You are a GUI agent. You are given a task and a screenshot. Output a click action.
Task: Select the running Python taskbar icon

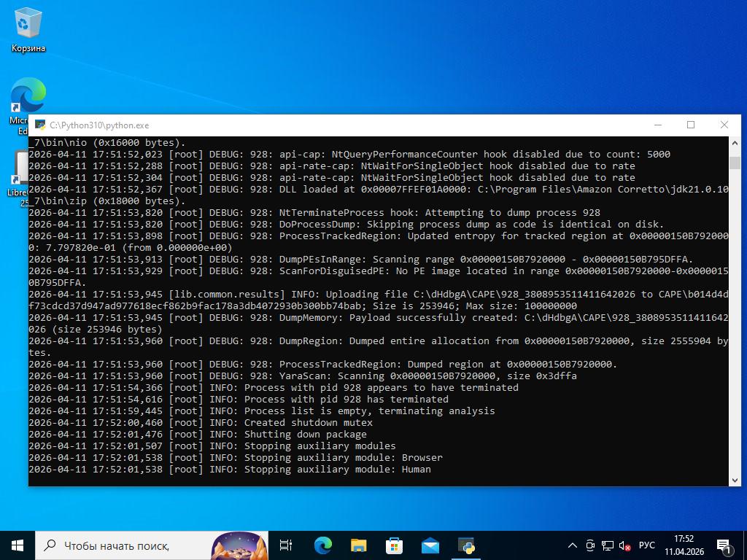click(x=466, y=545)
